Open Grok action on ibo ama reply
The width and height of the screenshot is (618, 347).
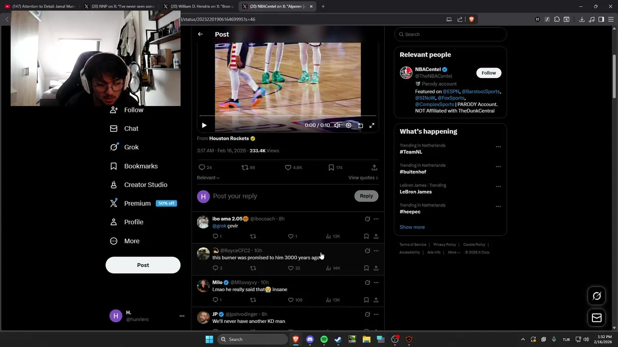pos(367,219)
